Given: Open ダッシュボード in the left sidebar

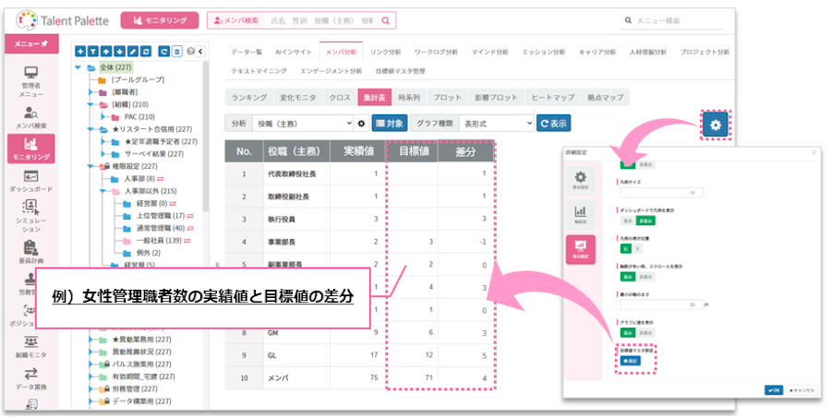Looking at the screenshot, I should pos(31,181).
